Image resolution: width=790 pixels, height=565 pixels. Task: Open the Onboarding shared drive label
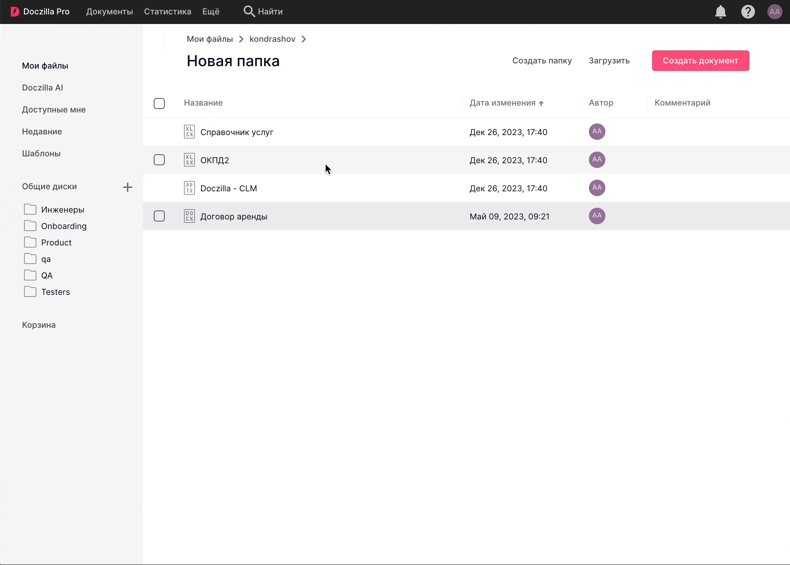point(64,226)
